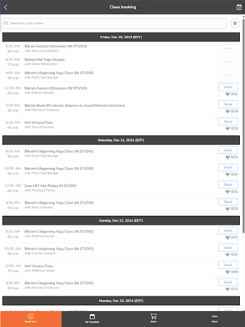Click the spots icon beside Sunday 4:00 PM
Image resolution: width=245 pixels, height=327 pixels.
click(x=228, y=289)
